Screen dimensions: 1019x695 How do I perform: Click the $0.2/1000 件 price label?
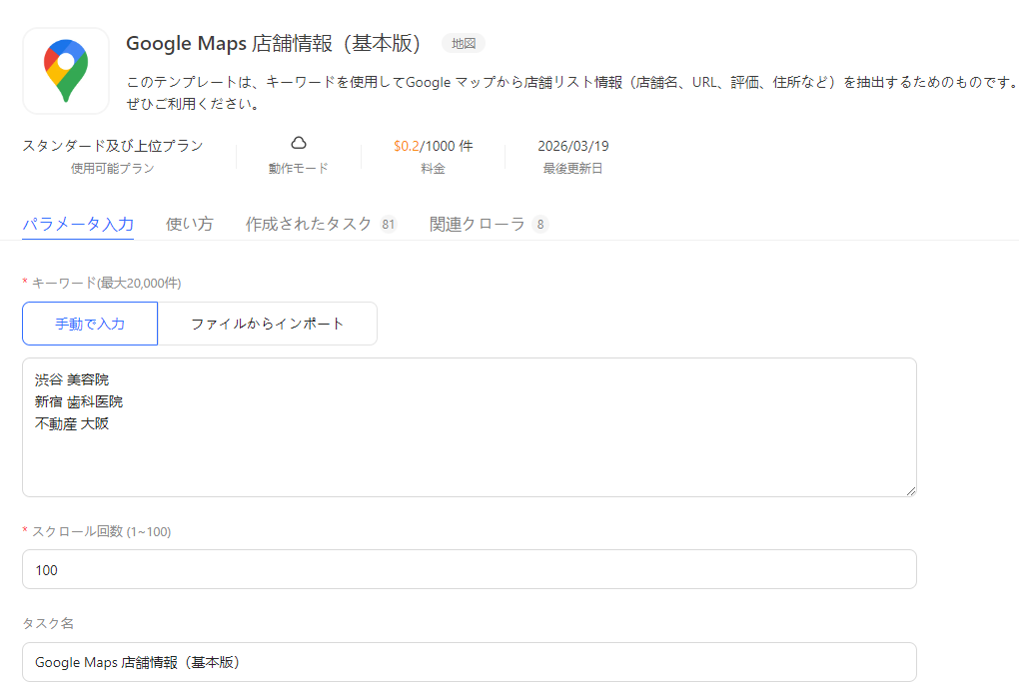[x=433, y=146]
